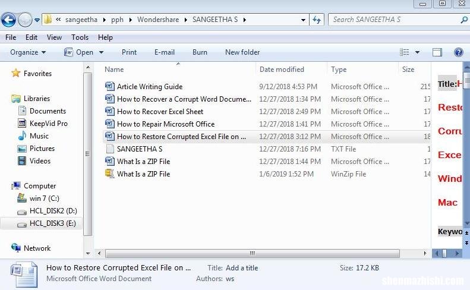Open the recent locations dropdown arrow
Viewport: 470px width, 290px height.
click(x=37, y=20)
